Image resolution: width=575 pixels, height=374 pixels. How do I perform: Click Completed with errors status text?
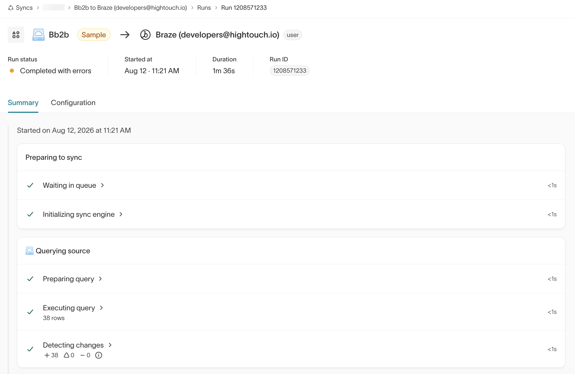click(x=55, y=71)
